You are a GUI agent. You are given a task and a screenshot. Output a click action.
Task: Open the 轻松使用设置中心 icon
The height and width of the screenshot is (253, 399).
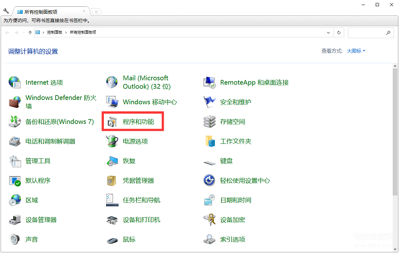click(209, 181)
